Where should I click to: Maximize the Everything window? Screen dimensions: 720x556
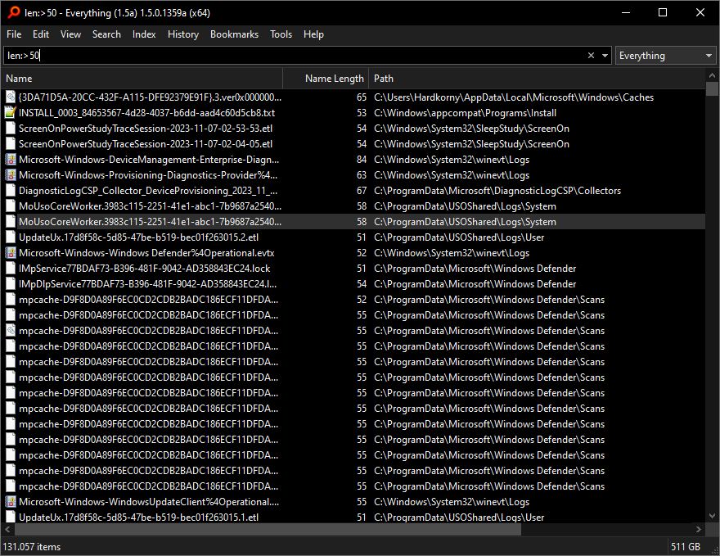(x=663, y=12)
